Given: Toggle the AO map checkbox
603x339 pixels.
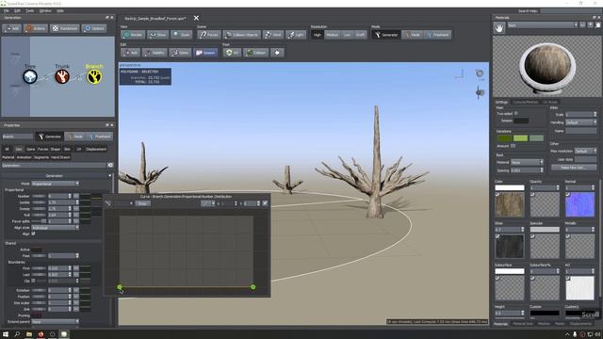Looking at the screenshot, I should coord(568,278).
